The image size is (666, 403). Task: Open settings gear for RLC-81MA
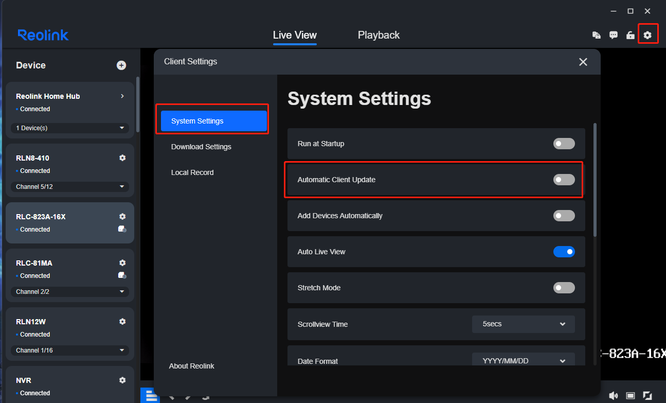(x=122, y=263)
